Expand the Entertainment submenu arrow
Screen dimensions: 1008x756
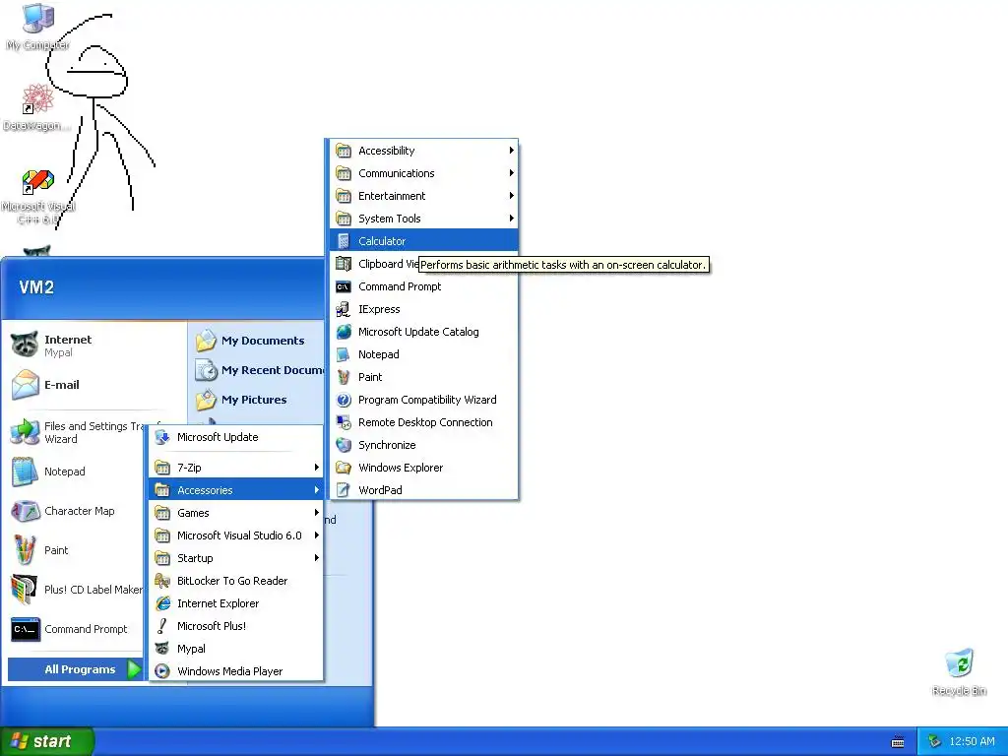click(x=511, y=196)
